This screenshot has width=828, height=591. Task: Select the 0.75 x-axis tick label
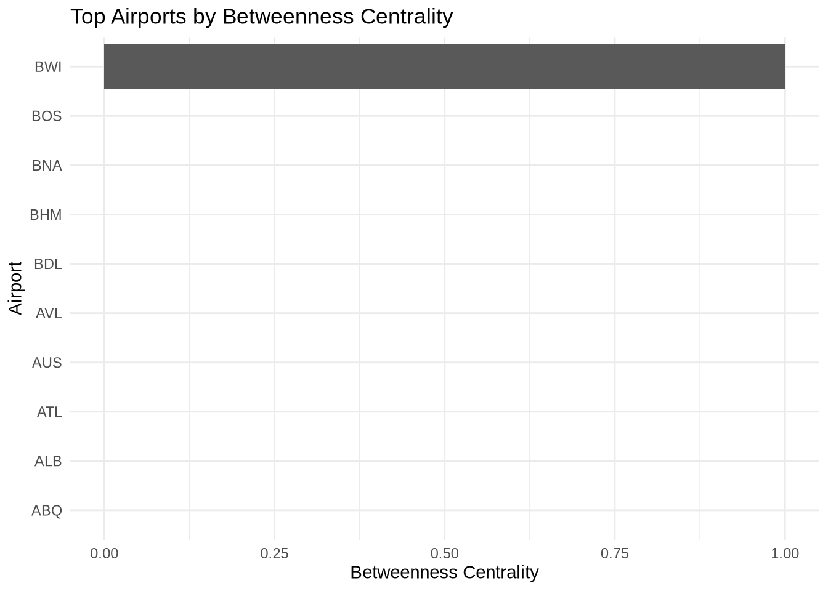point(615,553)
